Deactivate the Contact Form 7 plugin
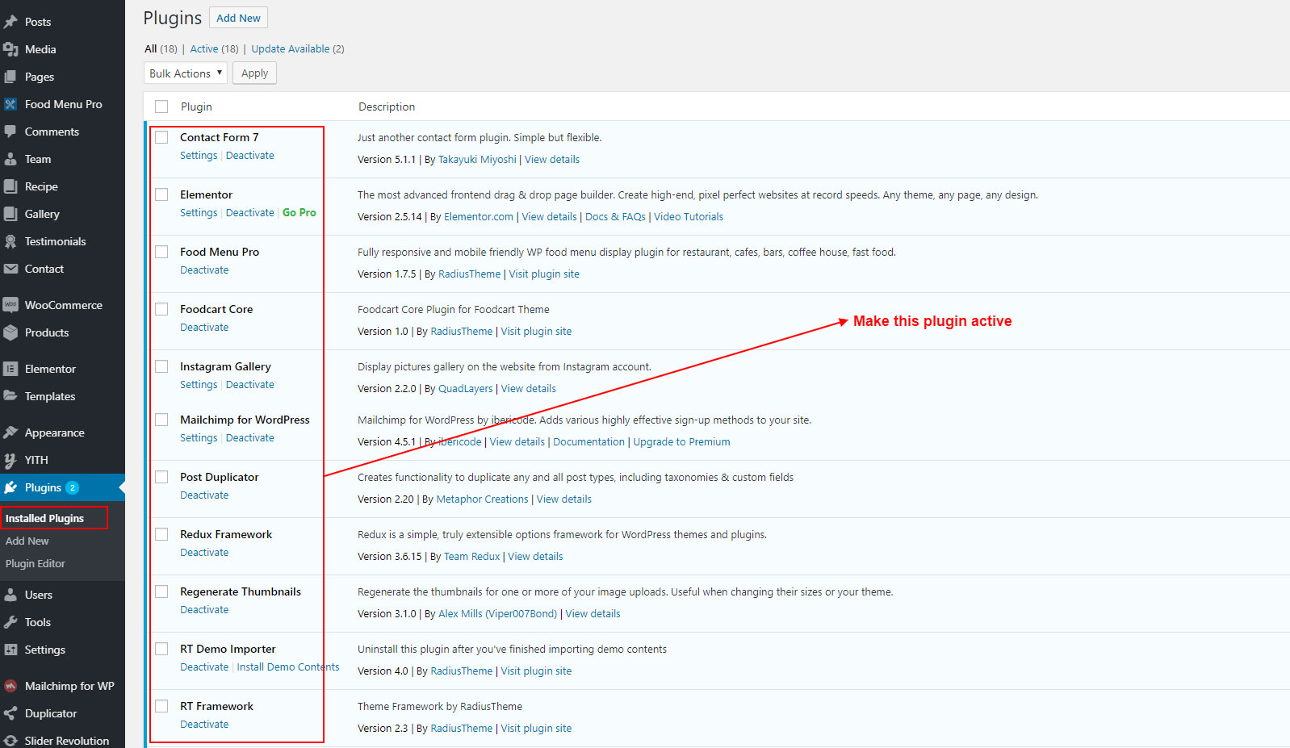The height and width of the screenshot is (748, 1290). click(x=250, y=156)
